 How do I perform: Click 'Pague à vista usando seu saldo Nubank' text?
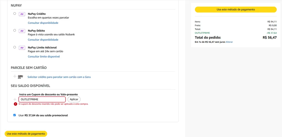(x=51, y=35)
